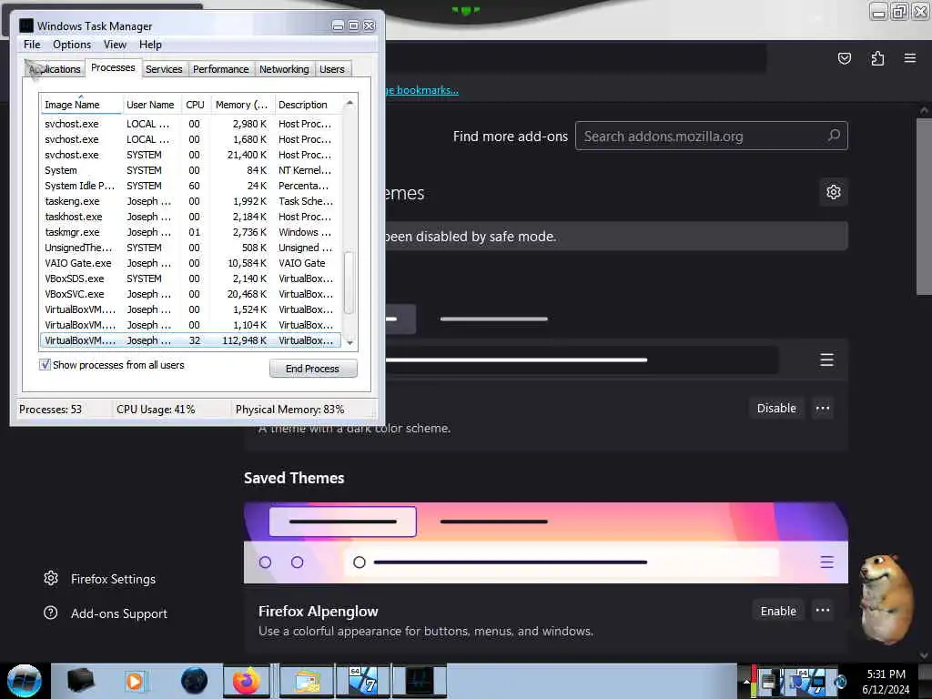Open the dark globe taskbar icon
Viewport: 932px width, 699px height.
coord(195,681)
